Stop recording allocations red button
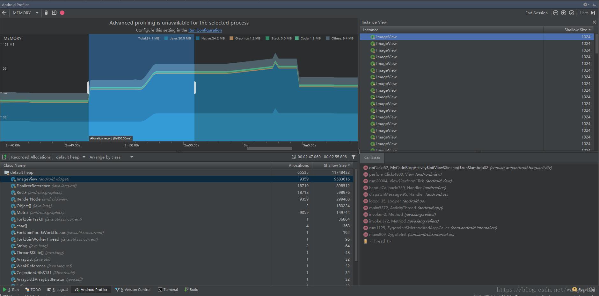 tap(62, 13)
